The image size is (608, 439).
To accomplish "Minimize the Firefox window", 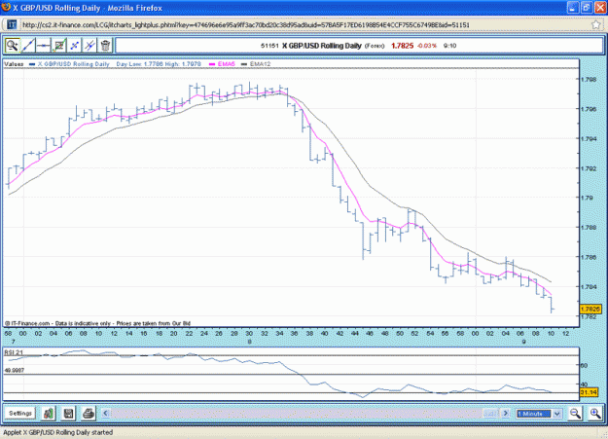I will click(x=573, y=8).
